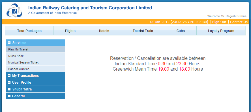
Task: Open the Flights tab
Action: [70, 31]
